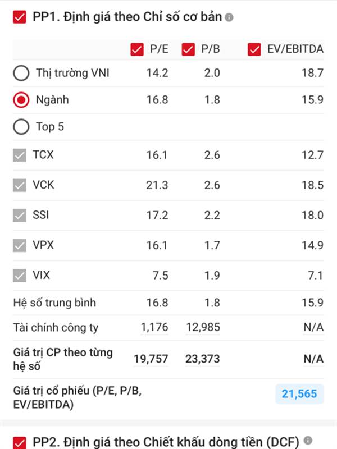
Task: Toggle the P/E column checkbox
Action: click(x=136, y=49)
